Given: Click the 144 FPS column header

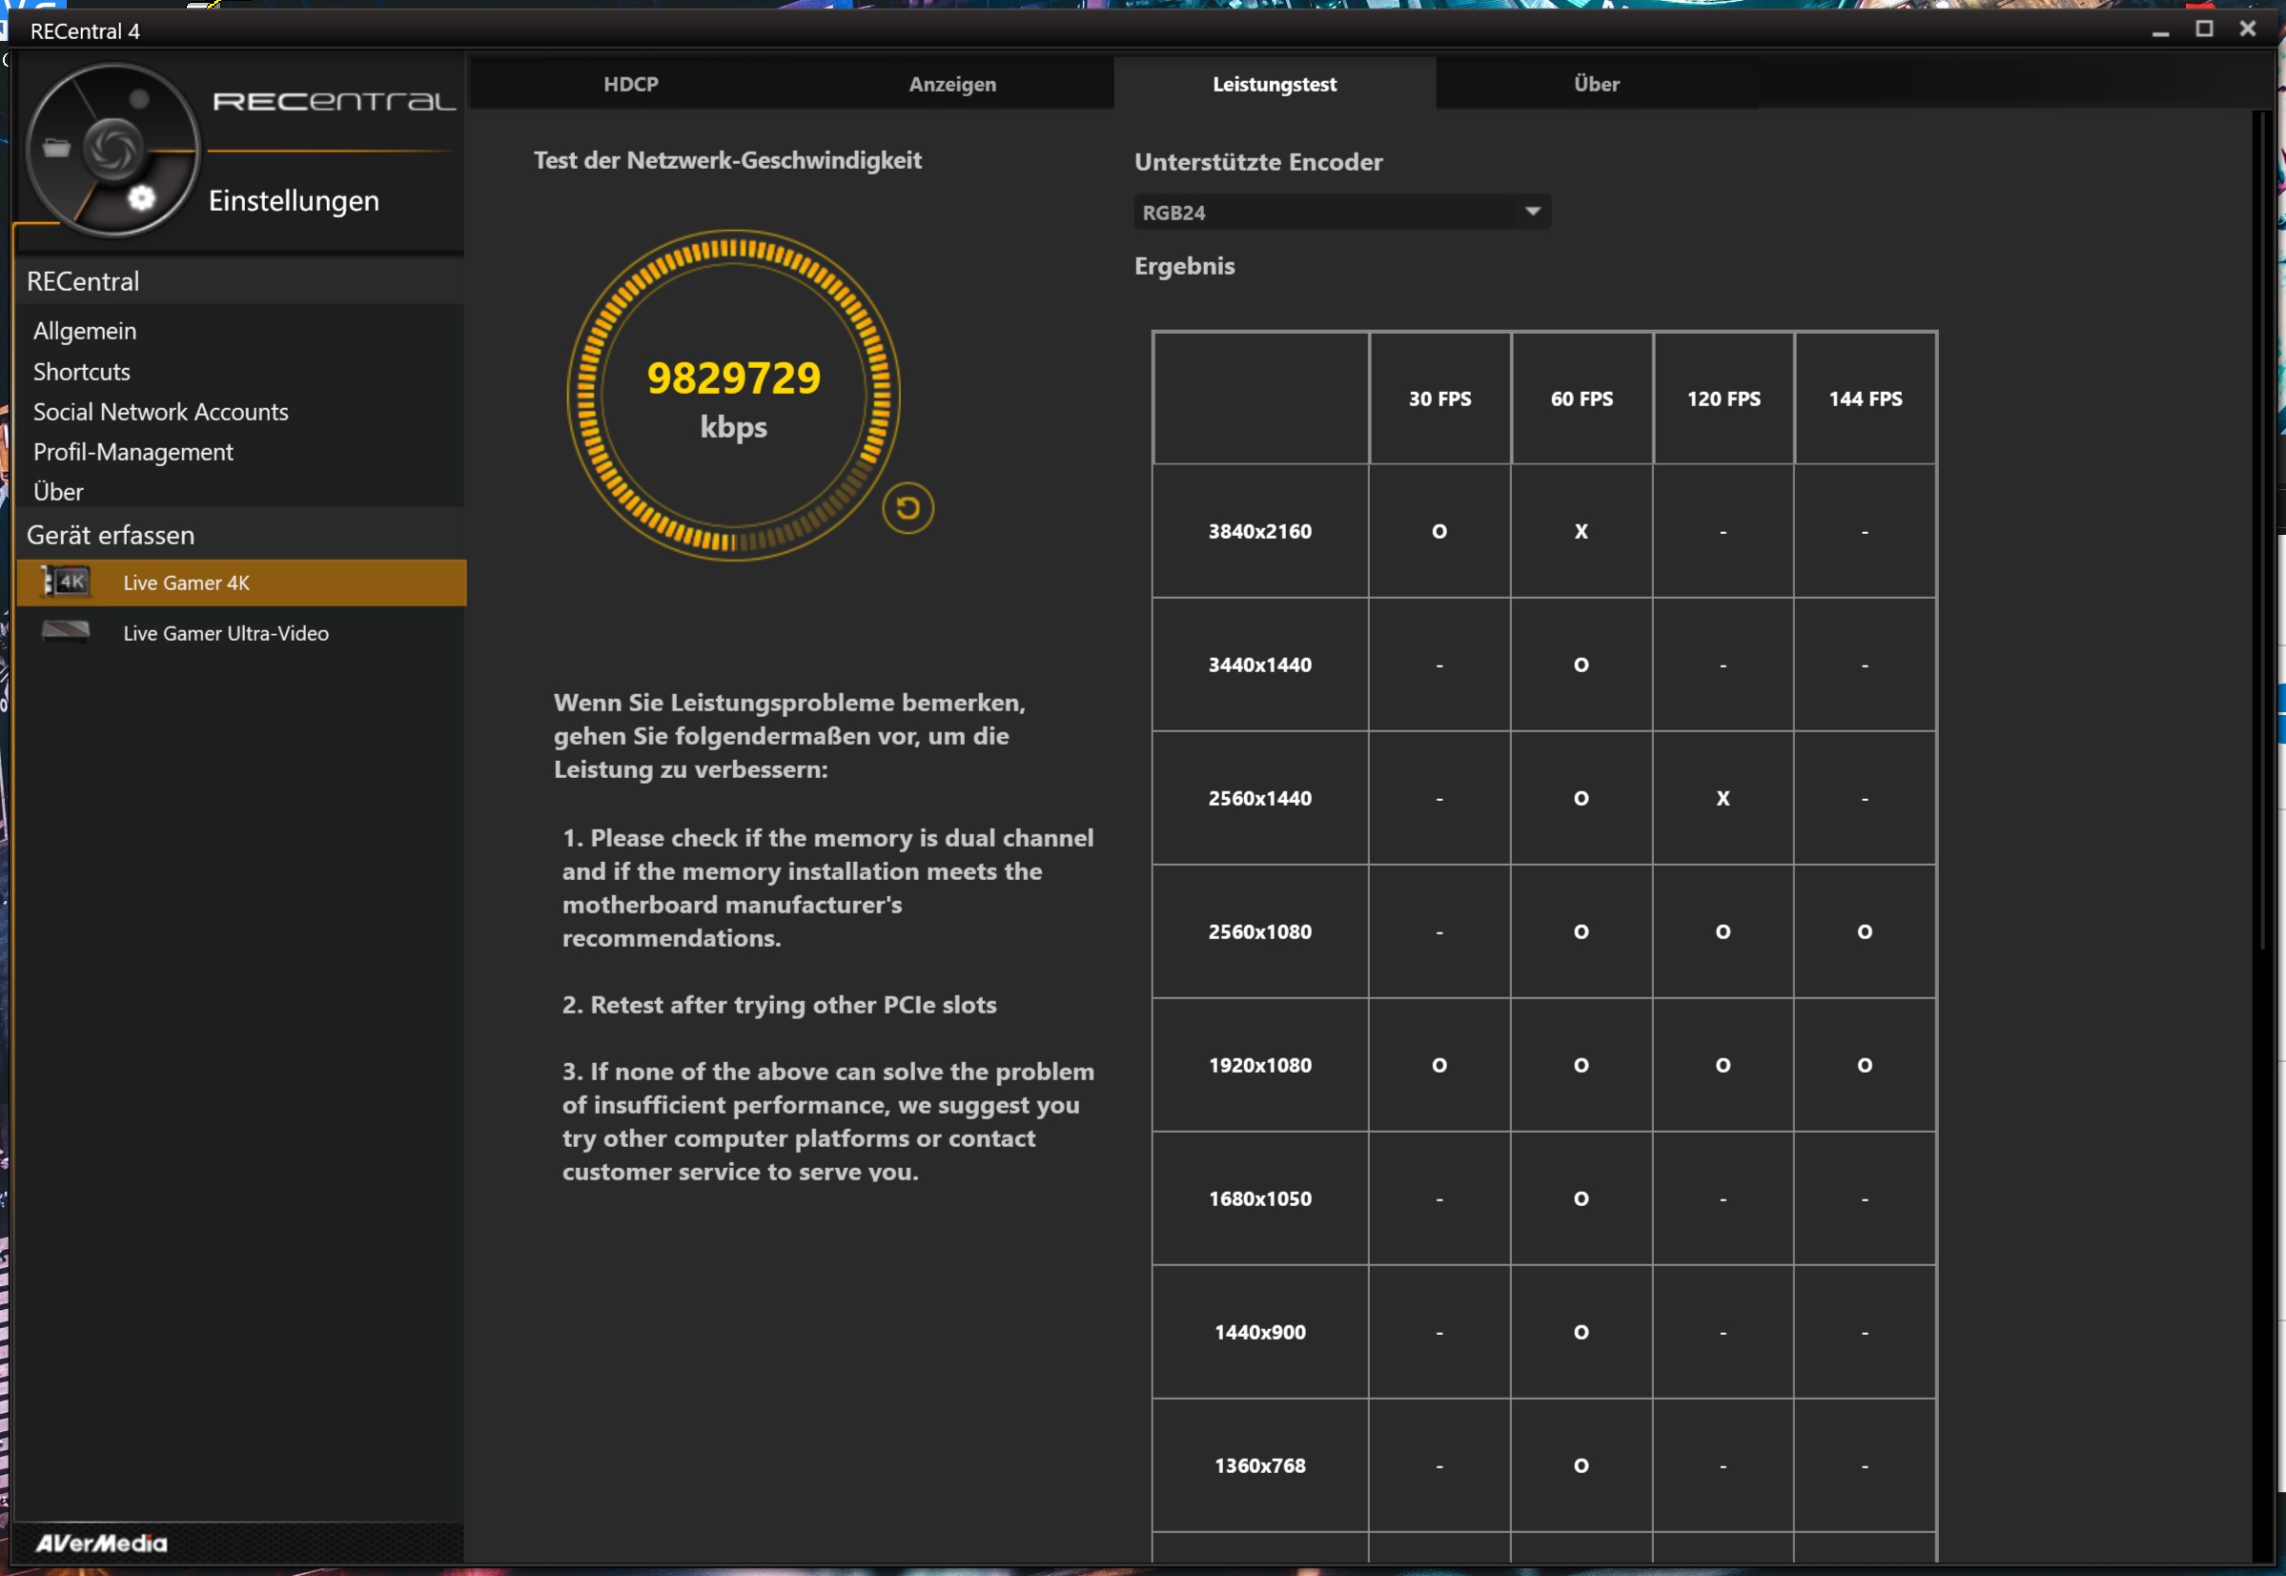Looking at the screenshot, I should click(1865, 399).
